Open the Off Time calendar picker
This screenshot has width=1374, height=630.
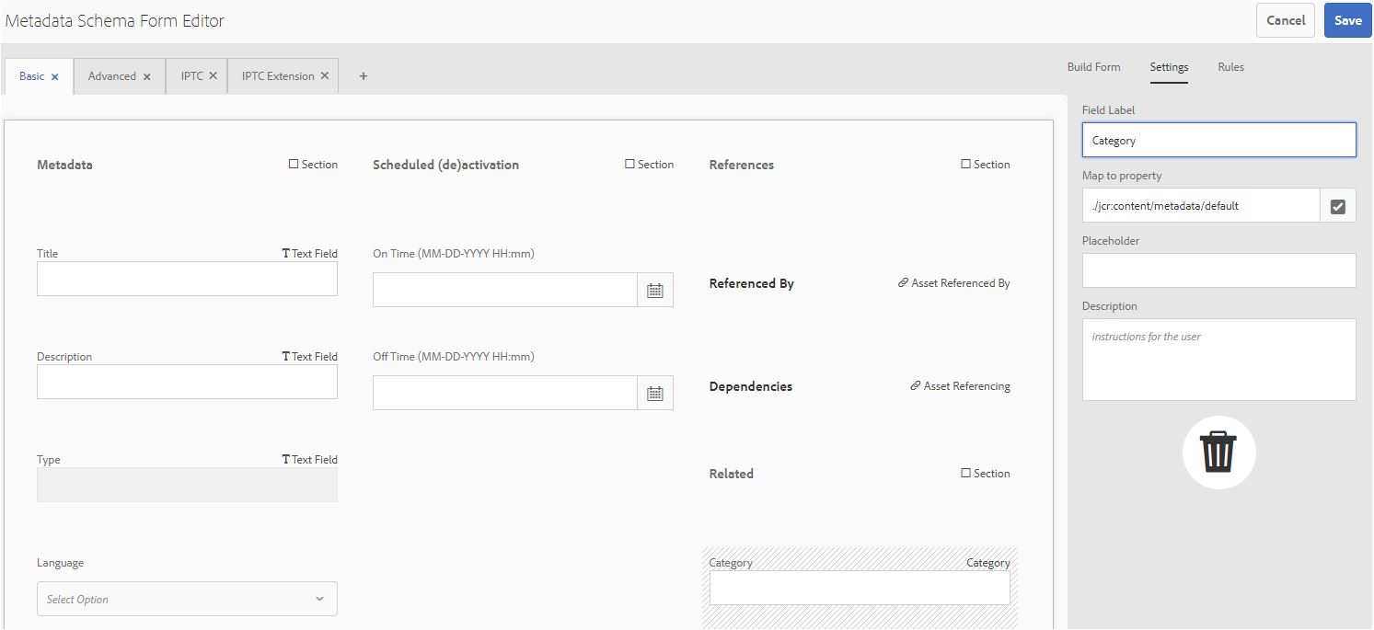[x=655, y=394]
